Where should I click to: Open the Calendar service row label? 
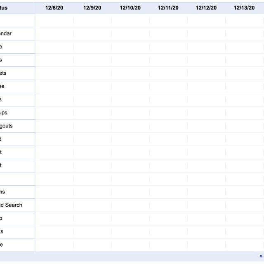(x=6, y=33)
